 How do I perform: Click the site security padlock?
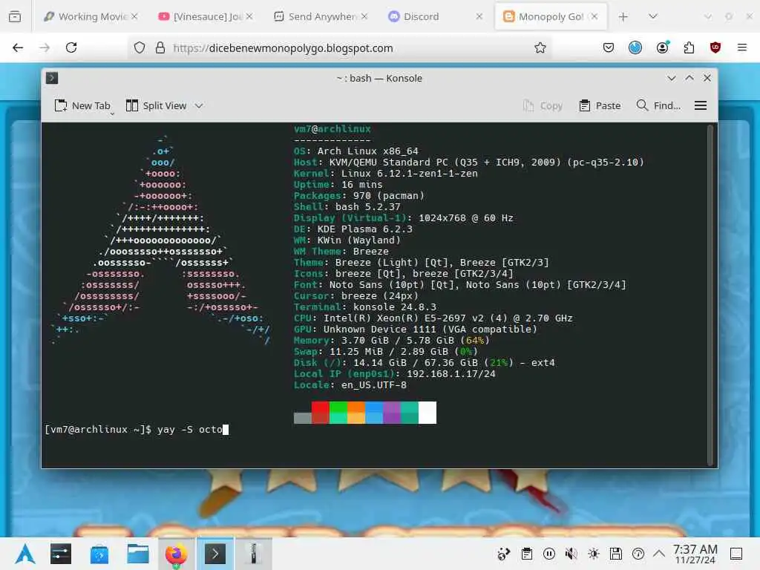[160, 47]
